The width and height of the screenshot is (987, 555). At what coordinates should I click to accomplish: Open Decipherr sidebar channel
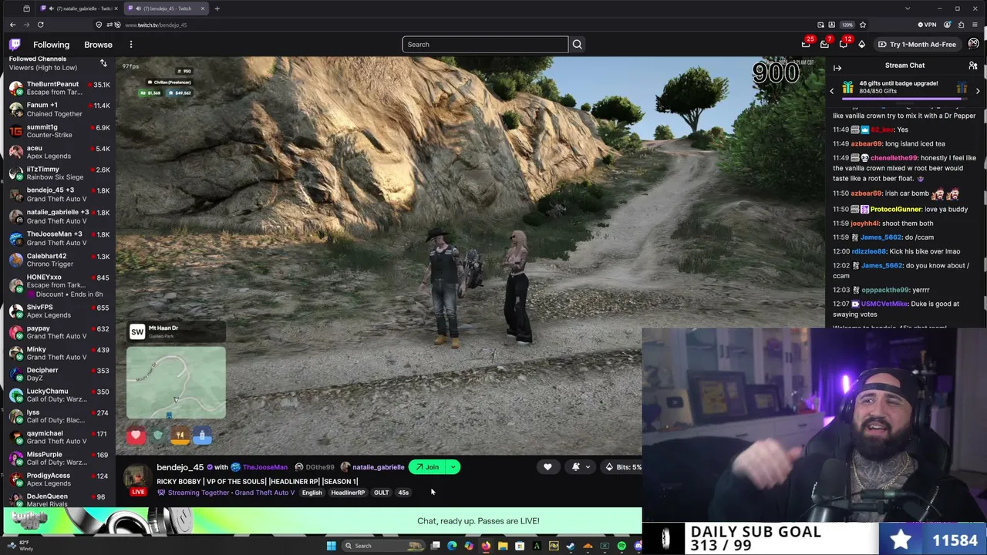(59, 375)
